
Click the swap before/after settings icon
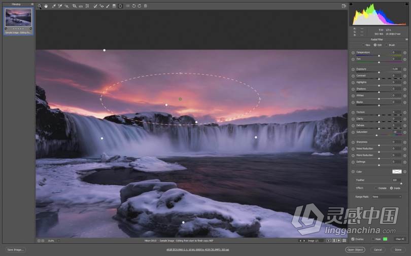pos(334,241)
